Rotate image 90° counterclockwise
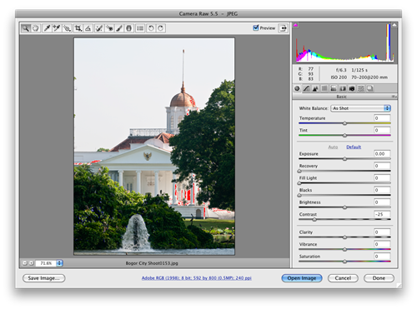Image resolution: width=417 pixels, height=309 pixels. 151,28
